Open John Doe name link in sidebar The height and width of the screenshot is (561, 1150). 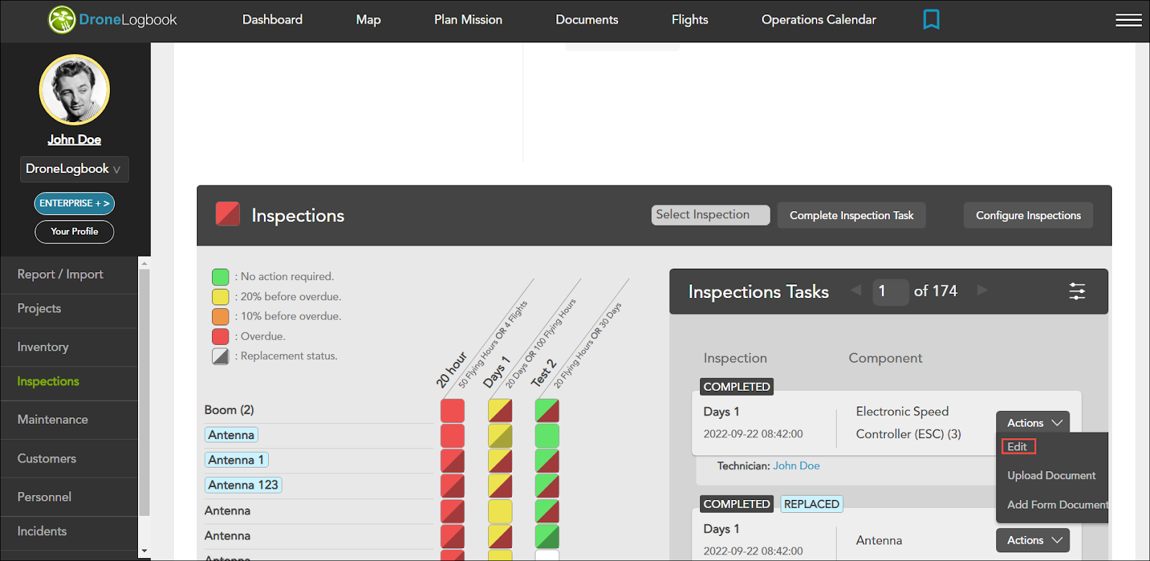pyautogui.click(x=74, y=139)
